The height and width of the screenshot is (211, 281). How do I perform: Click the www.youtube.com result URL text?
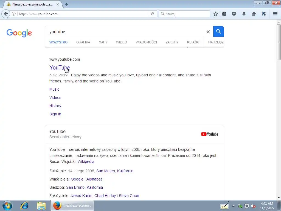click(64, 59)
